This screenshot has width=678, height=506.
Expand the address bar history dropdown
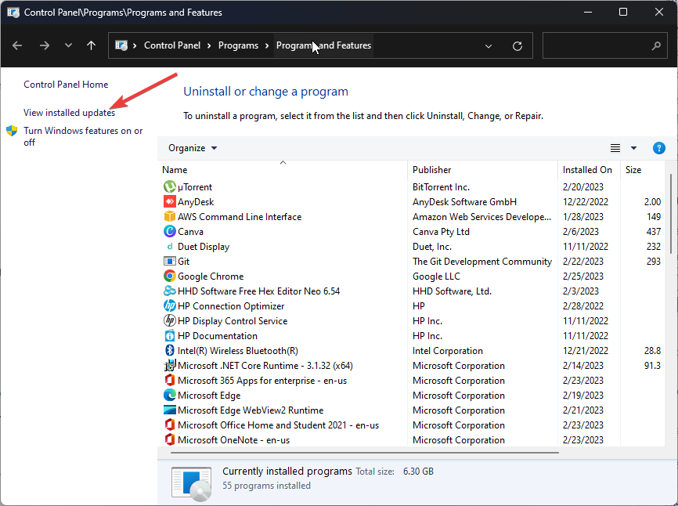(x=489, y=45)
